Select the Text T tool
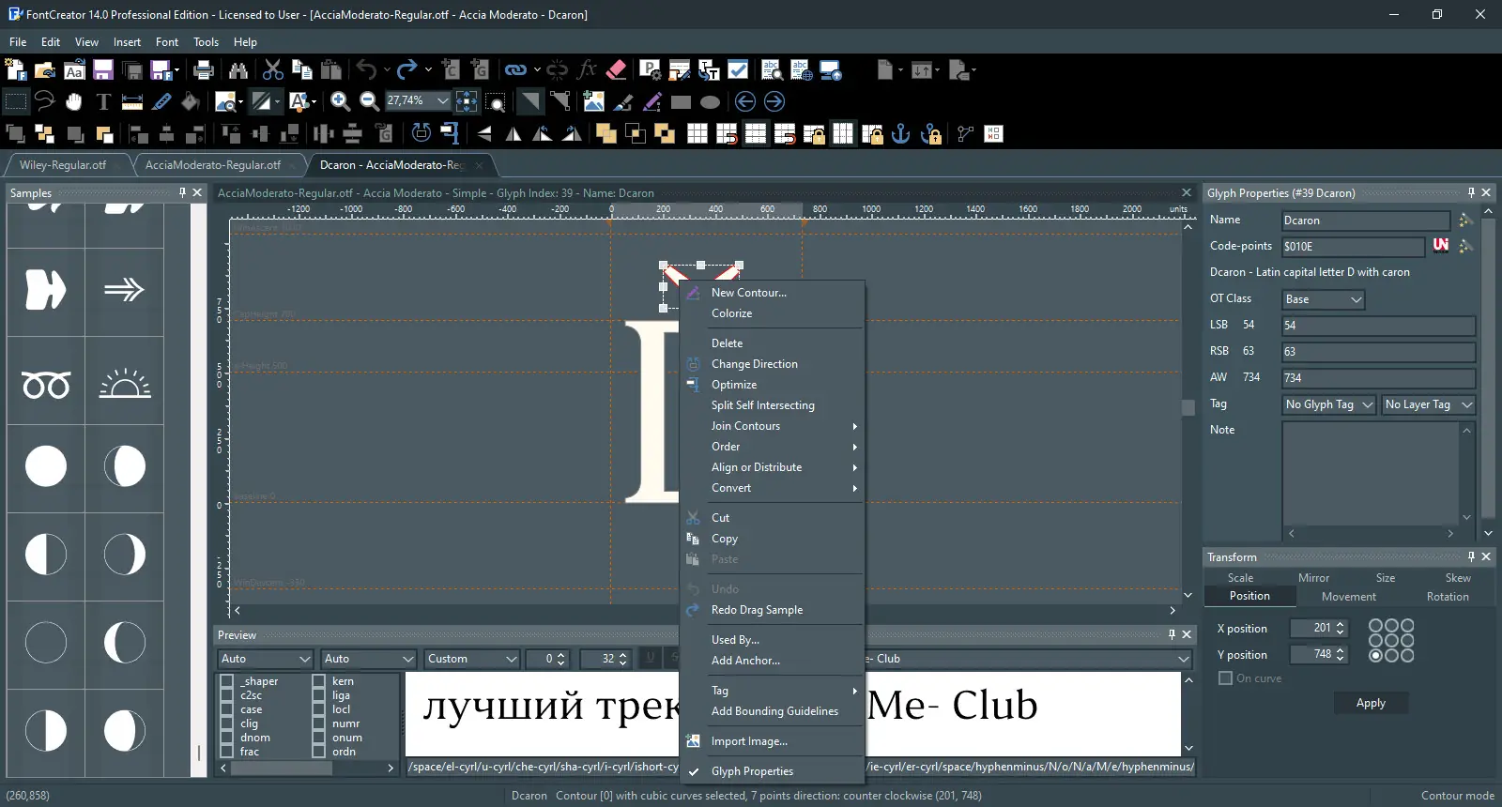1502x807 pixels. tap(103, 101)
